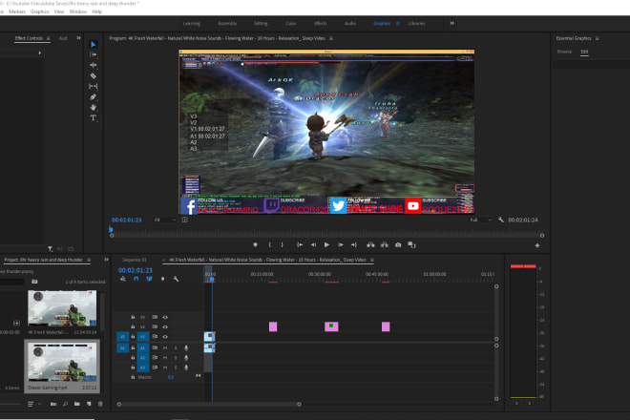630x420 pixels.
Task: Select the Slip tool
Action: tap(94, 86)
